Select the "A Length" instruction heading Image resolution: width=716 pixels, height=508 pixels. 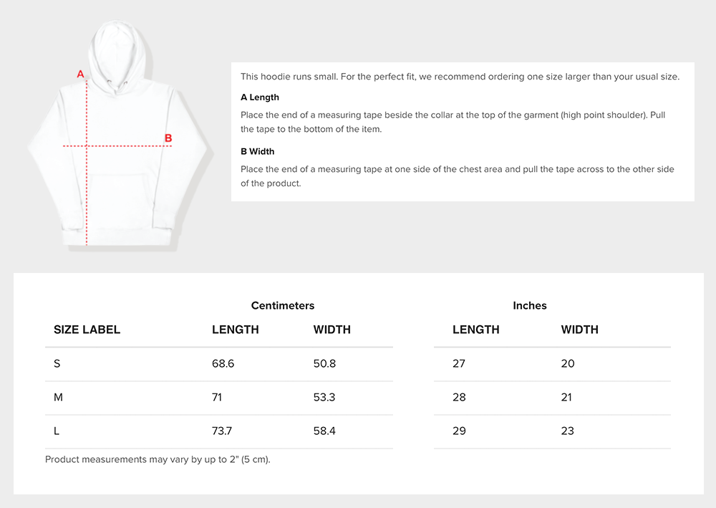(x=260, y=97)
